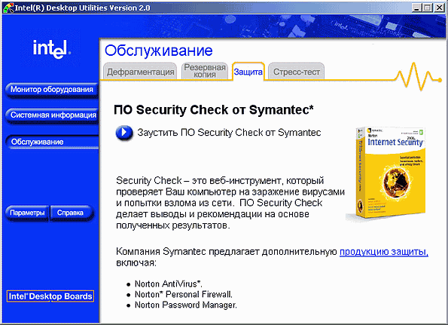Click the Обслуживание page heading
The height and width of the screenshot is (325, 448).
click(159, 51)
